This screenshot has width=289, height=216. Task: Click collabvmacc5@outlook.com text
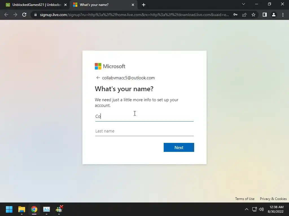(128, 78)
